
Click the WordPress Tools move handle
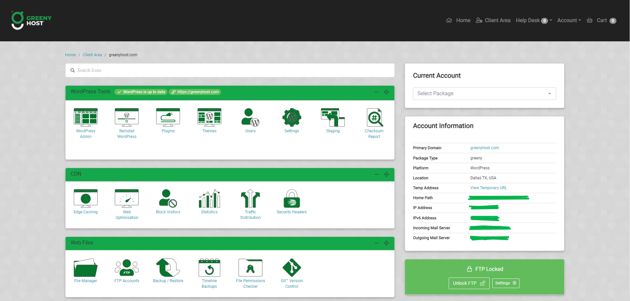[x=386, y=92]
